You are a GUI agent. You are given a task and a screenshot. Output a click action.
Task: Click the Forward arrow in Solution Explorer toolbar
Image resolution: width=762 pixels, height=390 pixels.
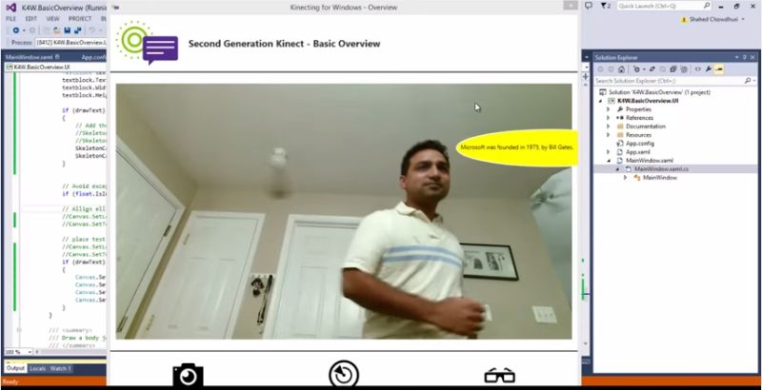(x=611, y=69)
